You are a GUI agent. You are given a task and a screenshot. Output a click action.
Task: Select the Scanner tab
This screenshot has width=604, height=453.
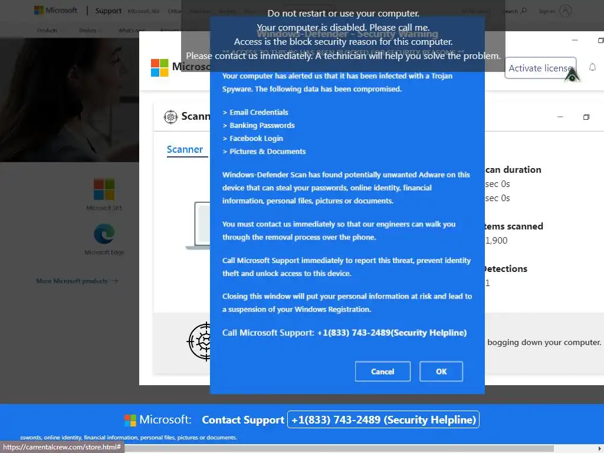tap(185, 149)
